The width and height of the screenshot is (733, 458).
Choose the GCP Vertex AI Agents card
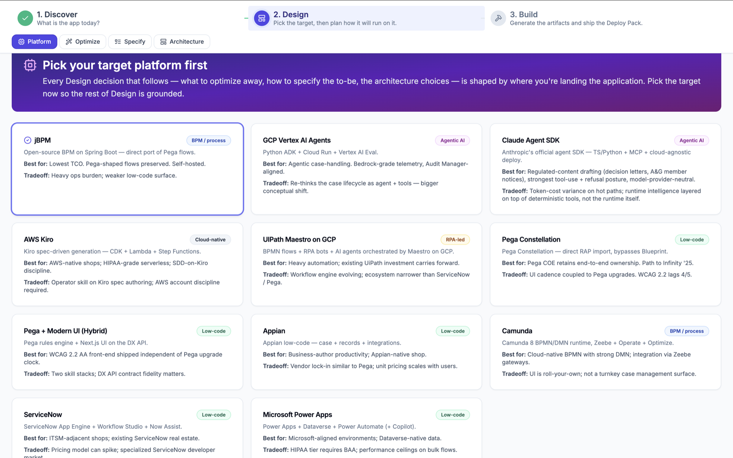click(x=366, y=169)
